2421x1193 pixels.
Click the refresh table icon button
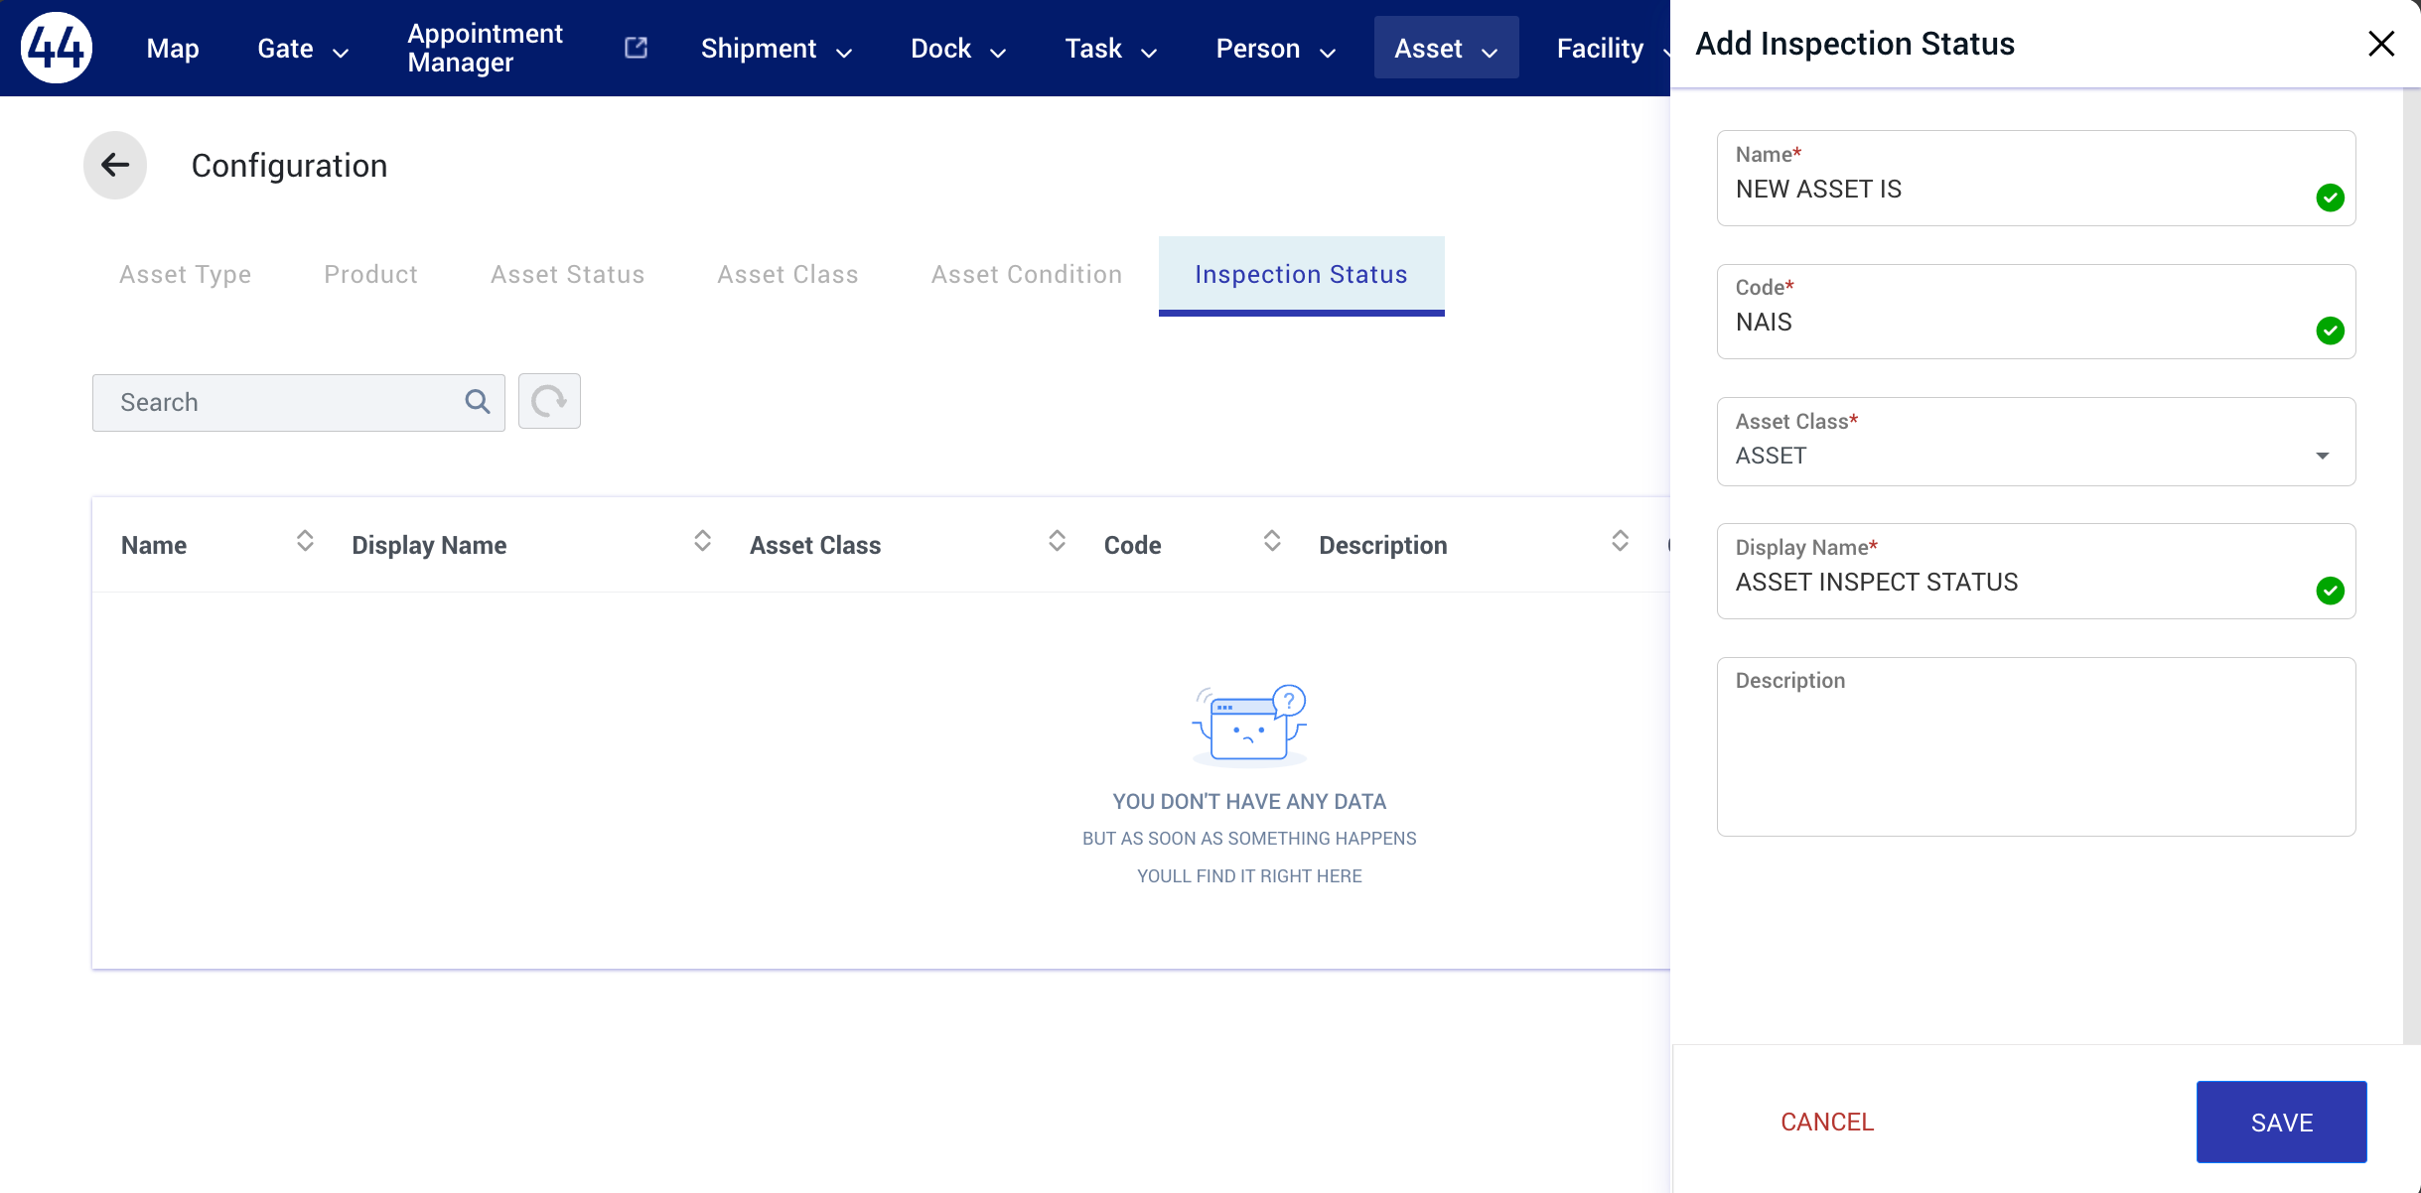[549, 402]
